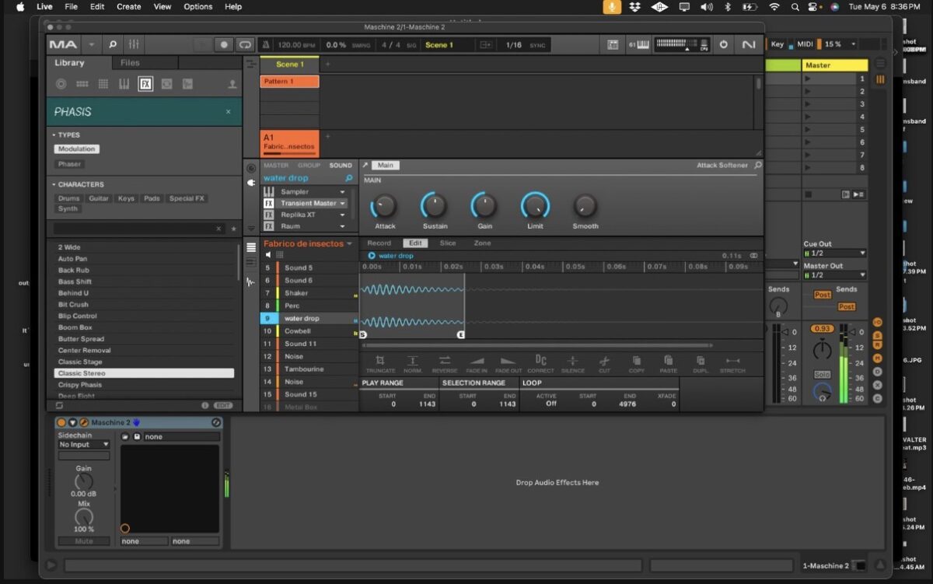Click the Stretch tool icon
This screenshot has width=933, height=584.
732,361
